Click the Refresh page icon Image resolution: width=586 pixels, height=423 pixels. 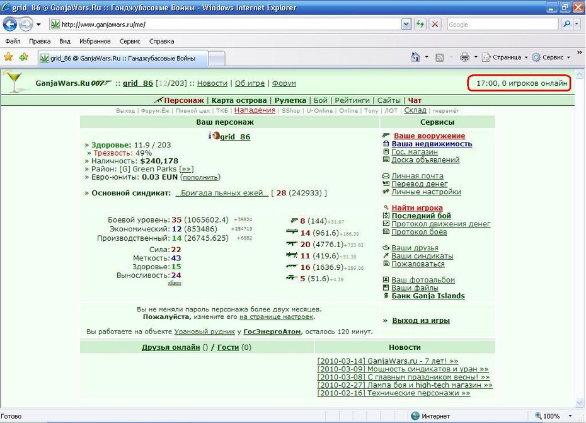pyautogui.click(x=420, y=25)
